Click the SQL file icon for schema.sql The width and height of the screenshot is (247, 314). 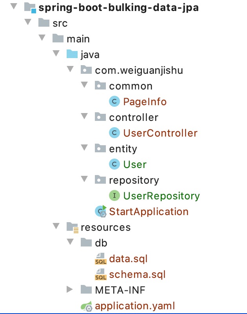[x=101, y=274]
